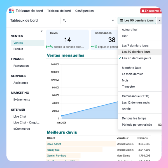Screen dimensions: 168x168
Task: Click the Deco Addict client link
Action: coord(54,144)
